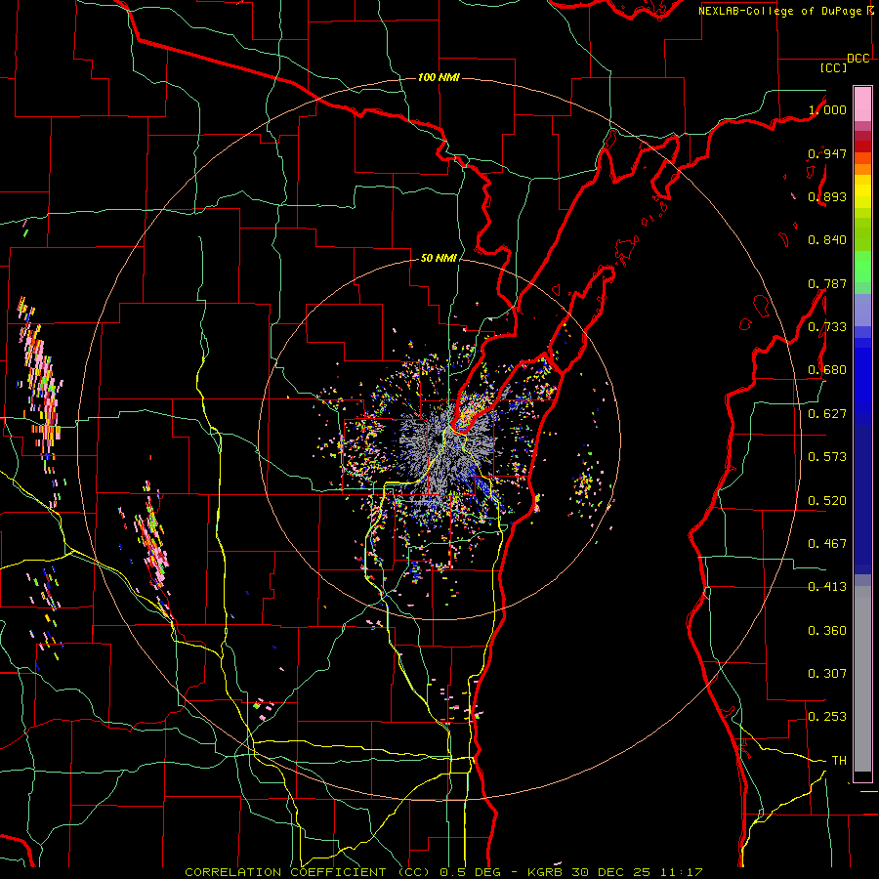Select the 1.000 legend value
Screen dimensions: 879x879
click(x=827, y=109)
